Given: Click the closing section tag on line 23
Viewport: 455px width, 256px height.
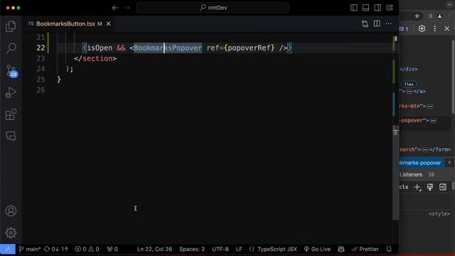Looking at the screenshot, I should point(95,58).
